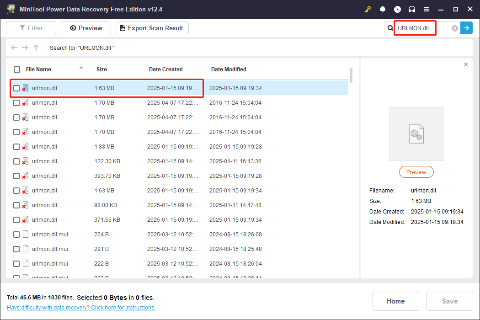Click the file list vertical scrollbar
Screen dimensions: 480x320
pos(351,75)
